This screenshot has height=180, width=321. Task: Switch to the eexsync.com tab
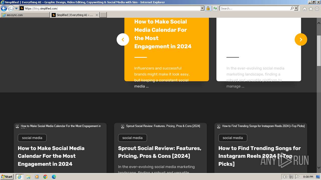coord(25,15)
